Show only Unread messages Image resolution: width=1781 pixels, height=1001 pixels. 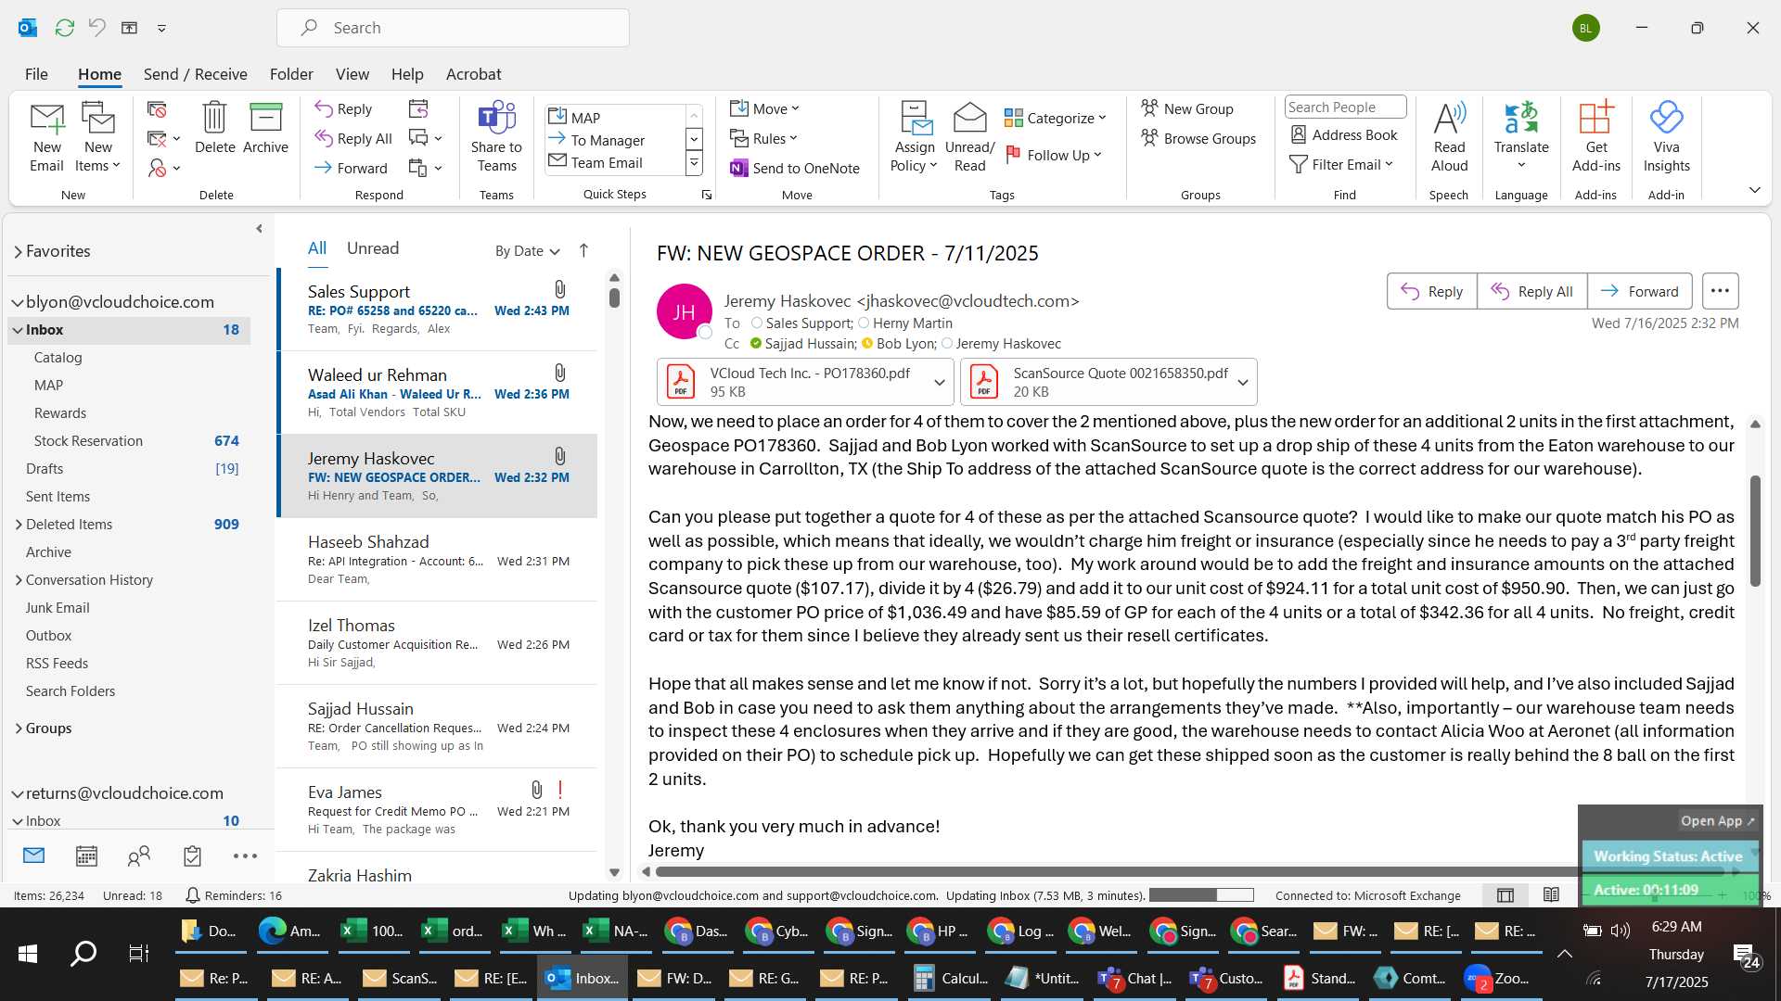373,248
